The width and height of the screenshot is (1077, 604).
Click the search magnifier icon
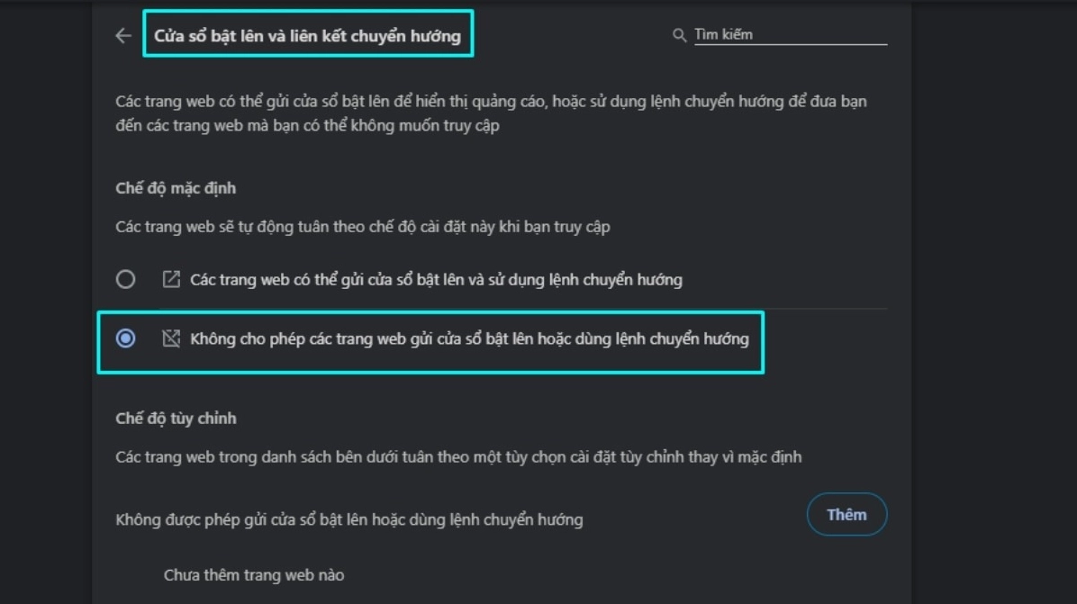[x=680, y=35]
